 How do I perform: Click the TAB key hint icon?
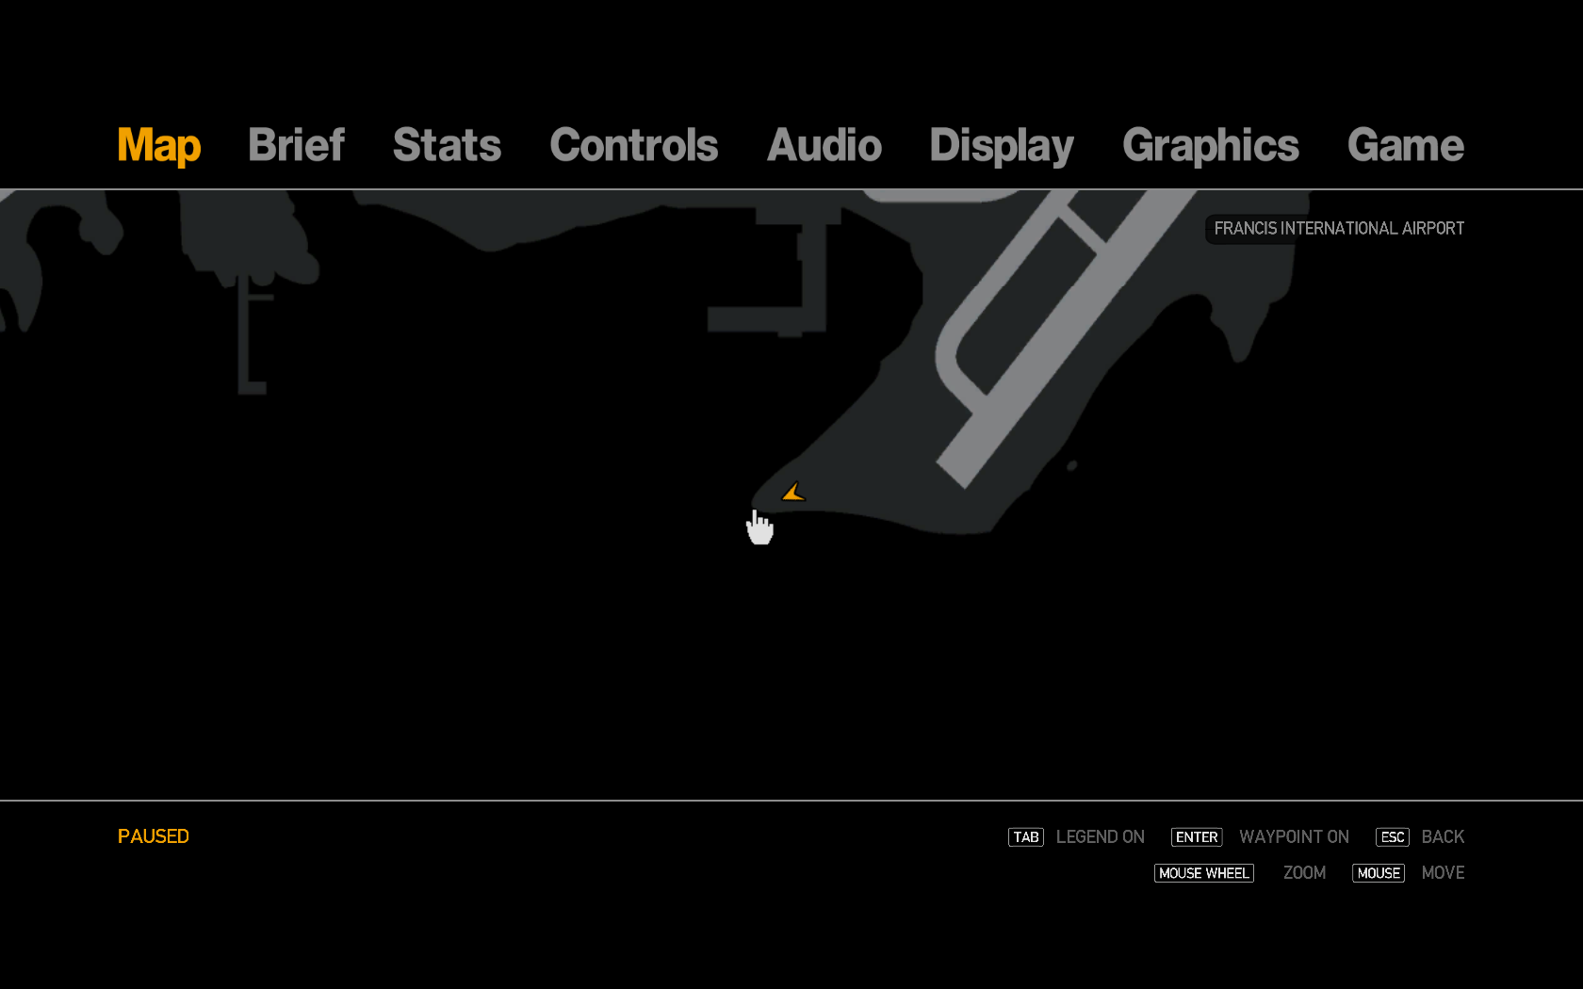[x=1025, y=837]
